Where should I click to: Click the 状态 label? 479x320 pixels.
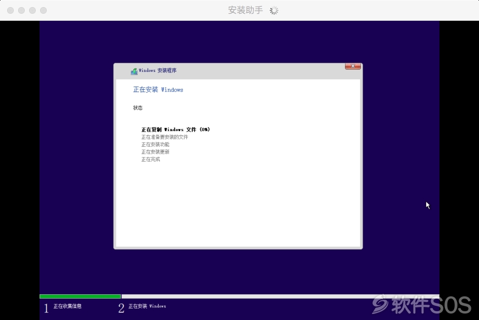click(138, 107)
